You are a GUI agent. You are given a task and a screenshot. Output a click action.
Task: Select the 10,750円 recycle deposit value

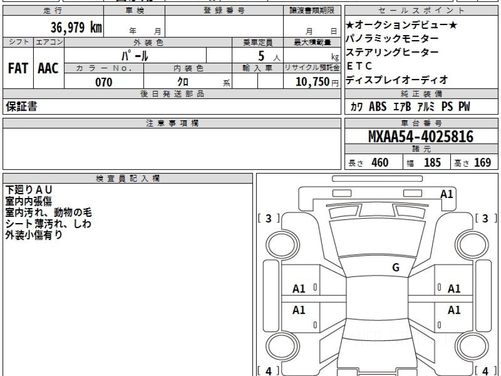tap(317, 82)
